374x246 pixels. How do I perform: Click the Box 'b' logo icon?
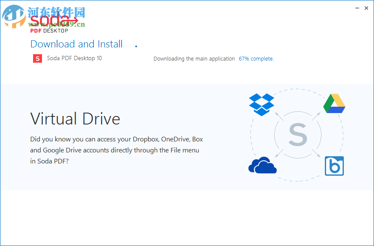334,166
